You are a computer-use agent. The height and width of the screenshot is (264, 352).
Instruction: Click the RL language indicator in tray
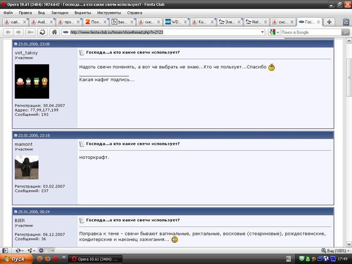pos(289,259)
